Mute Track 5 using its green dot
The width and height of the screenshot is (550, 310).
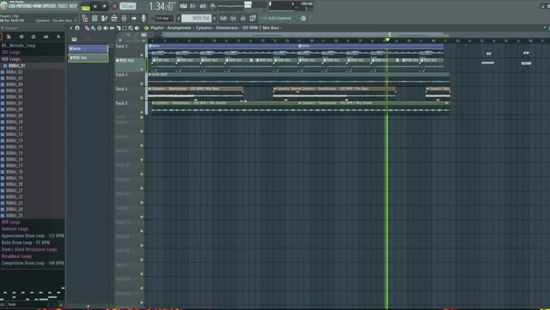142,112
